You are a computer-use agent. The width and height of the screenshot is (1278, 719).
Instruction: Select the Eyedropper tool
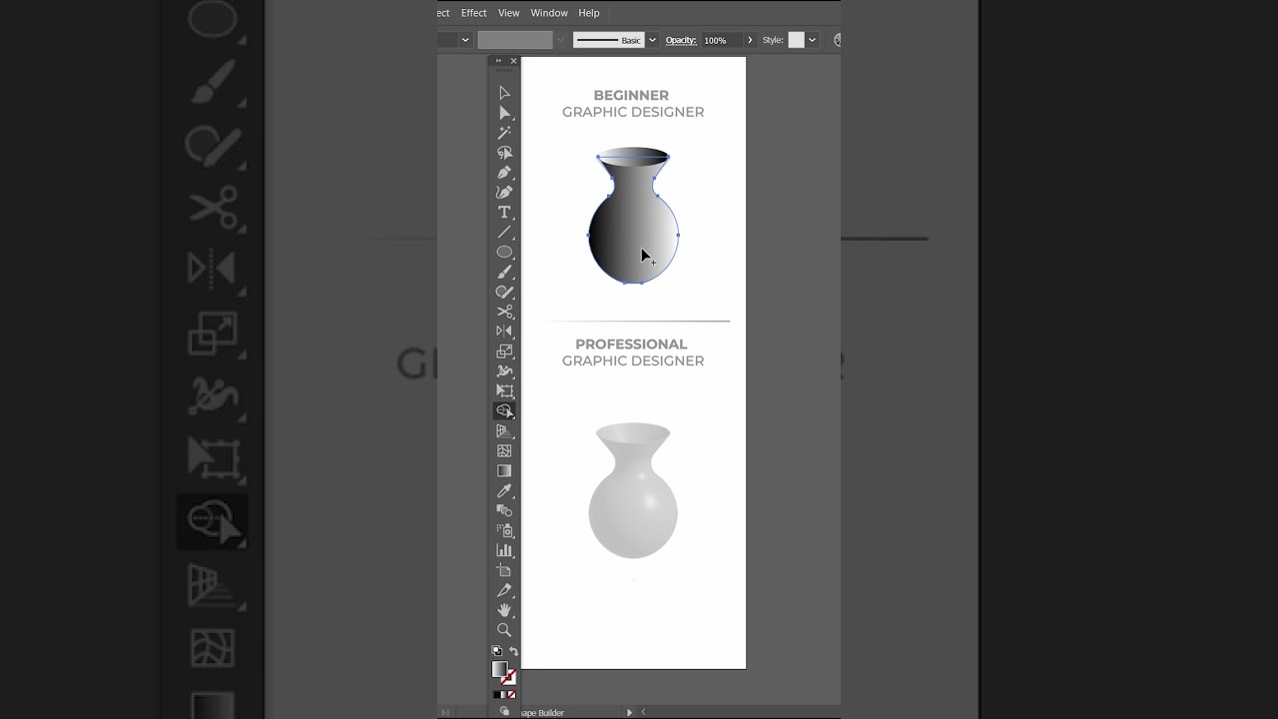pyautogui.click(x=504, y=491)
